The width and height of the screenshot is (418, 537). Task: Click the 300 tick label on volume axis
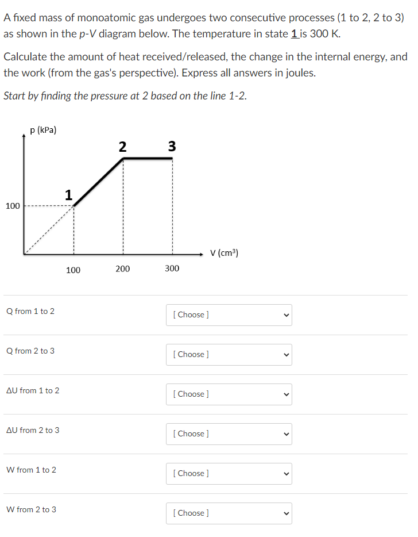(172, 268)
